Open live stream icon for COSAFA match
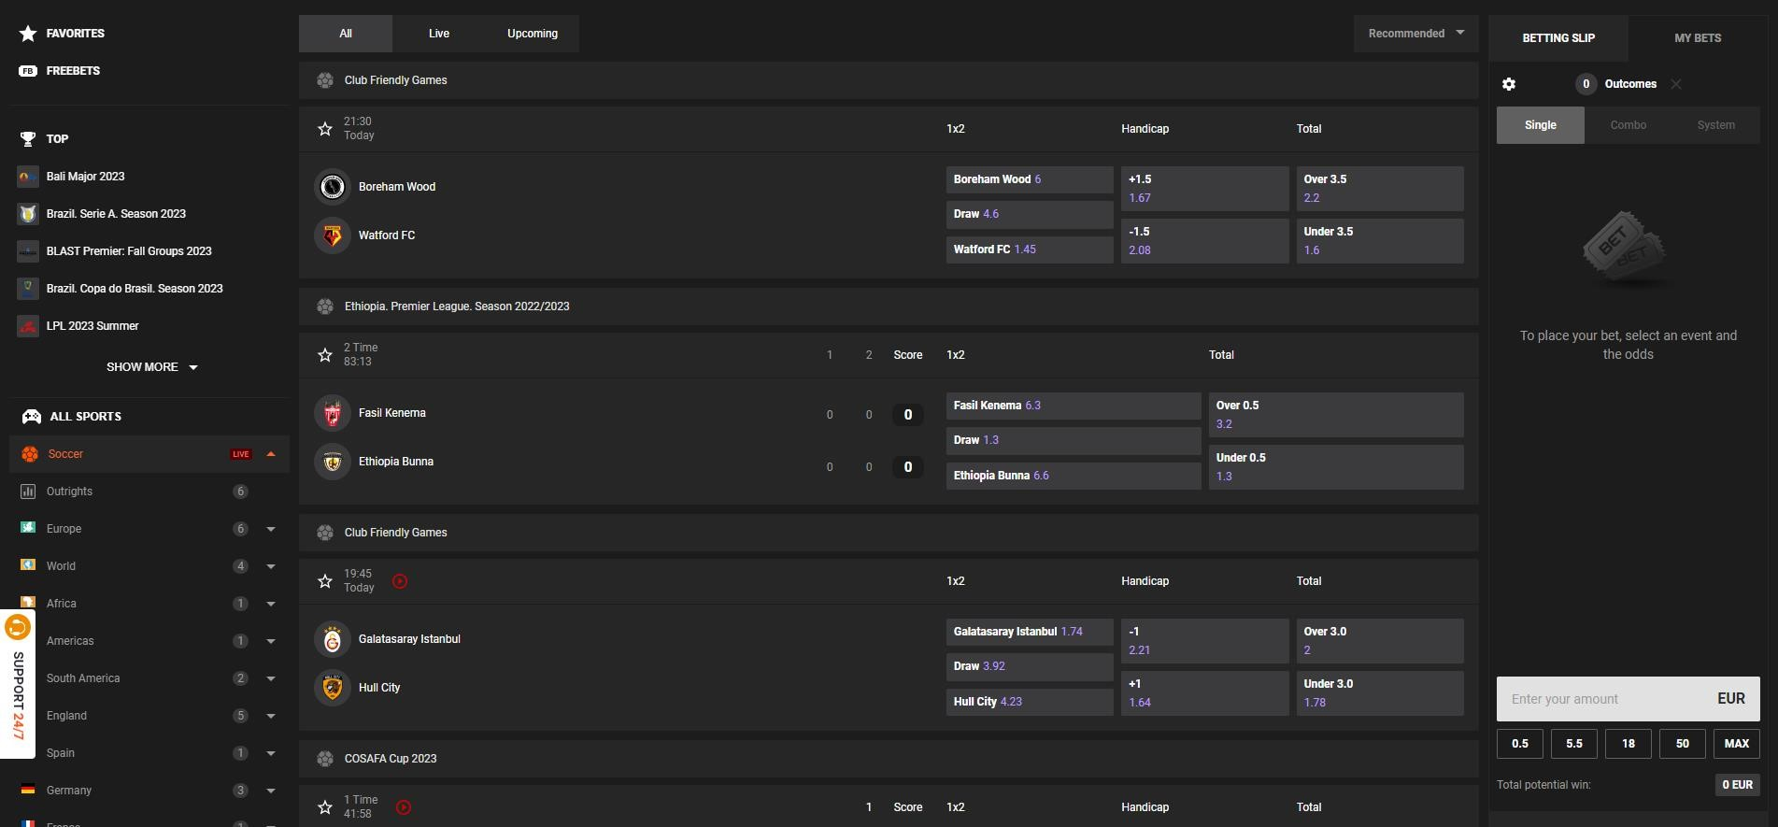 404,807
